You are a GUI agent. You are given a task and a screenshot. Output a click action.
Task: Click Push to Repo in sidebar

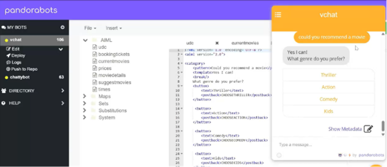click(x=22, y=69)
